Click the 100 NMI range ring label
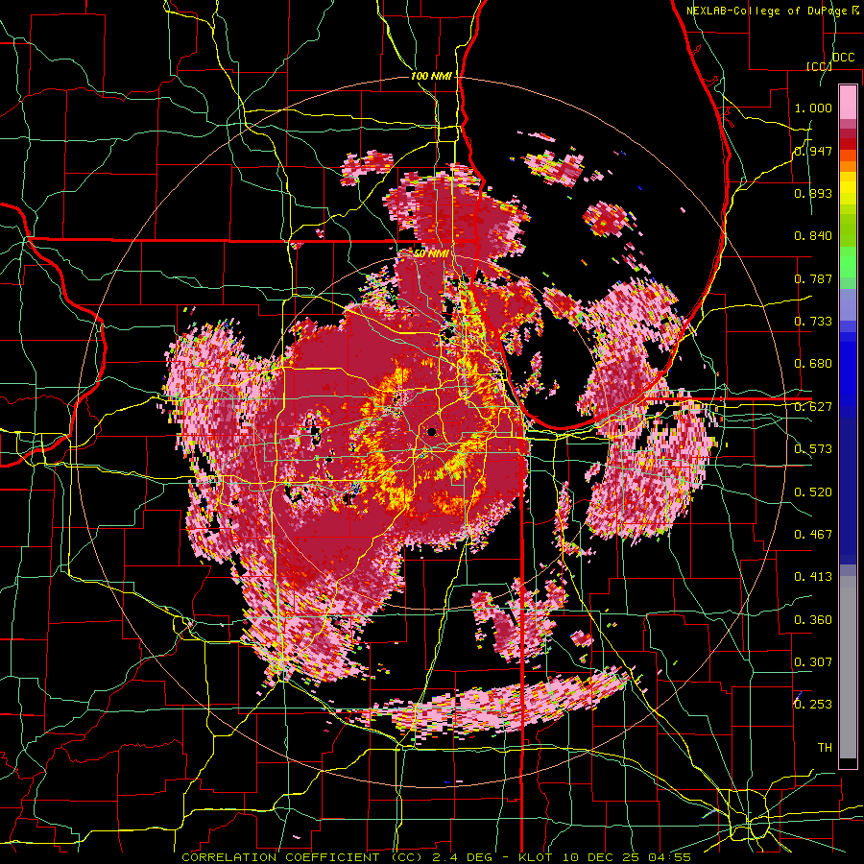This screenshot has height=864, width=864. (431, 76)
